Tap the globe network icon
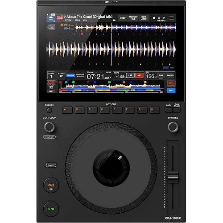The image size is (223, 223). pyautogui.click(x=159, y=18)
